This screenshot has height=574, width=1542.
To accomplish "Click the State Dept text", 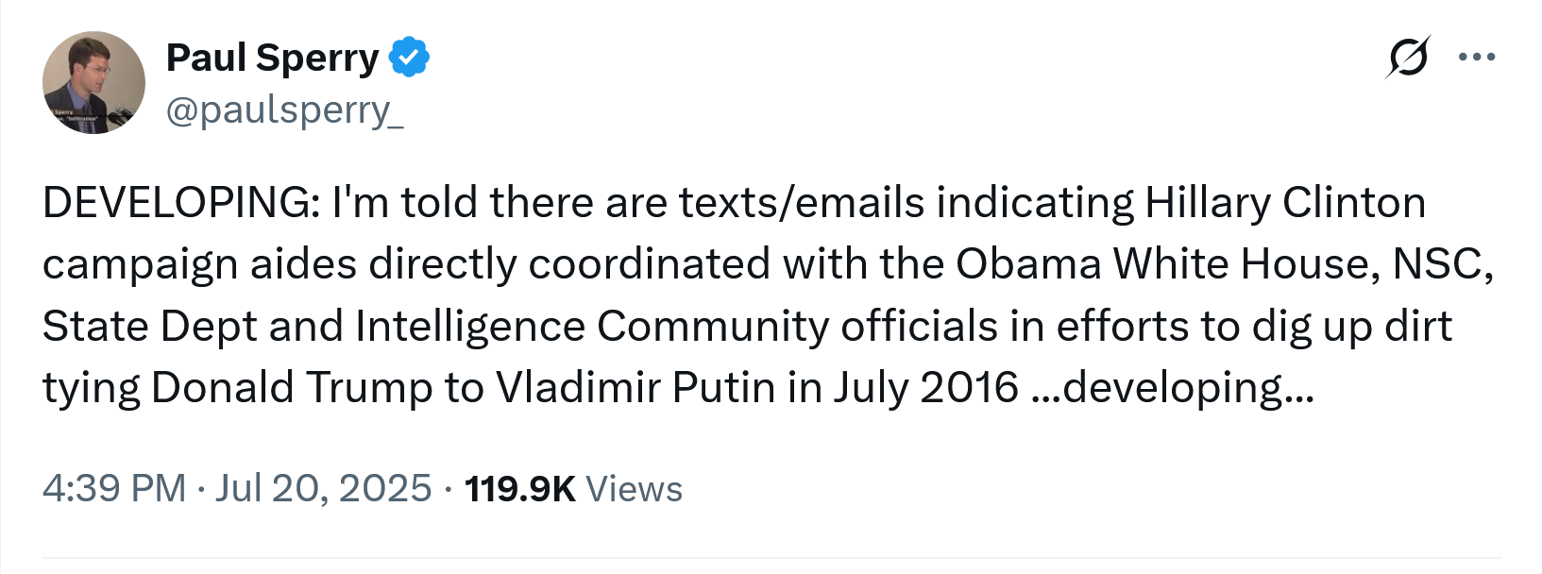I will click(149, 327).
